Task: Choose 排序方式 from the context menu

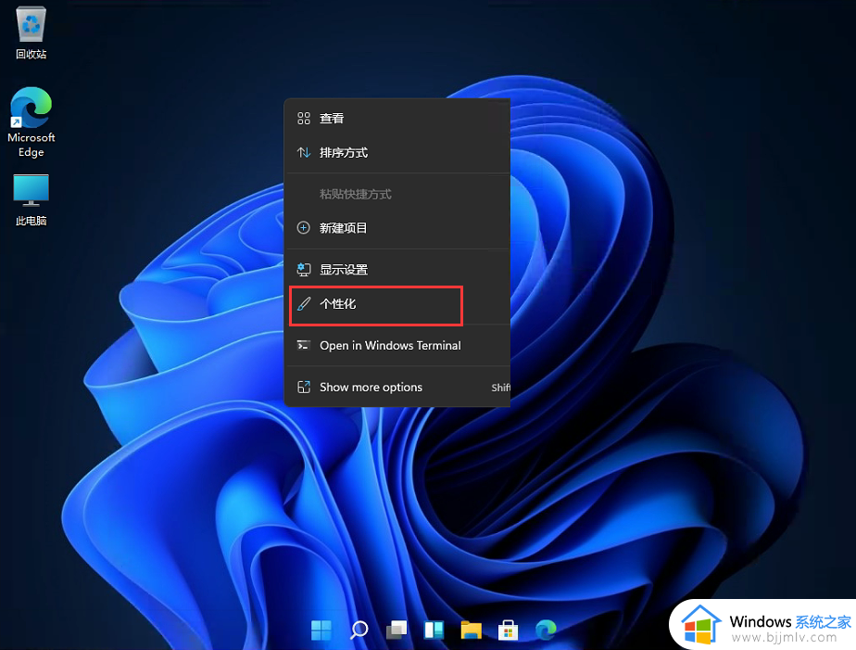Action: pos(397,152)
